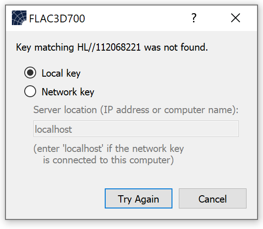Select the Local key radio button
This screenshot has height=229, width=263.
[30, 73]
